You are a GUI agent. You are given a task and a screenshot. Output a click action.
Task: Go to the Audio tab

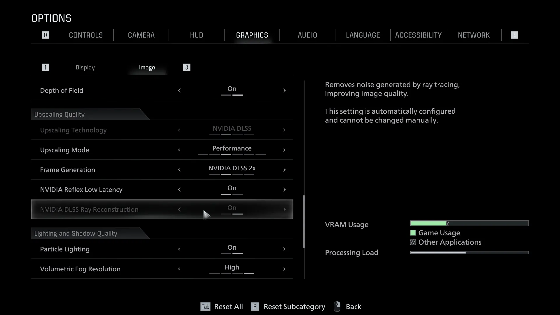pyautogui.click(x=307, y=35)
